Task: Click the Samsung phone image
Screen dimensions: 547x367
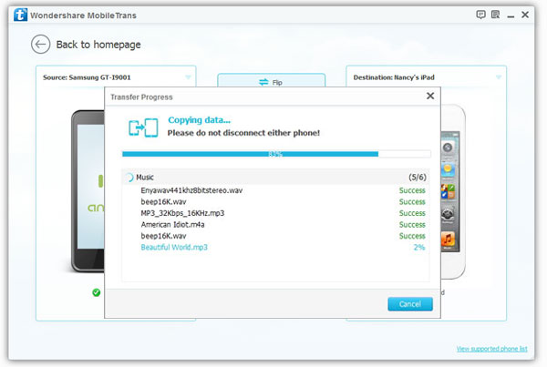Action: click(x=88, y=191)
